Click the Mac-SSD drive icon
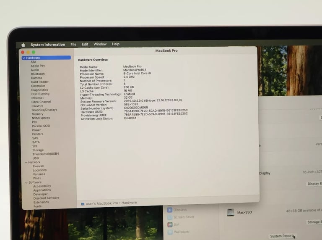 [x=231, y=212]
